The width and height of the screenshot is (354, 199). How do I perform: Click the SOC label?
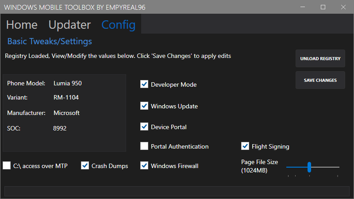click(x=14, y=128)
